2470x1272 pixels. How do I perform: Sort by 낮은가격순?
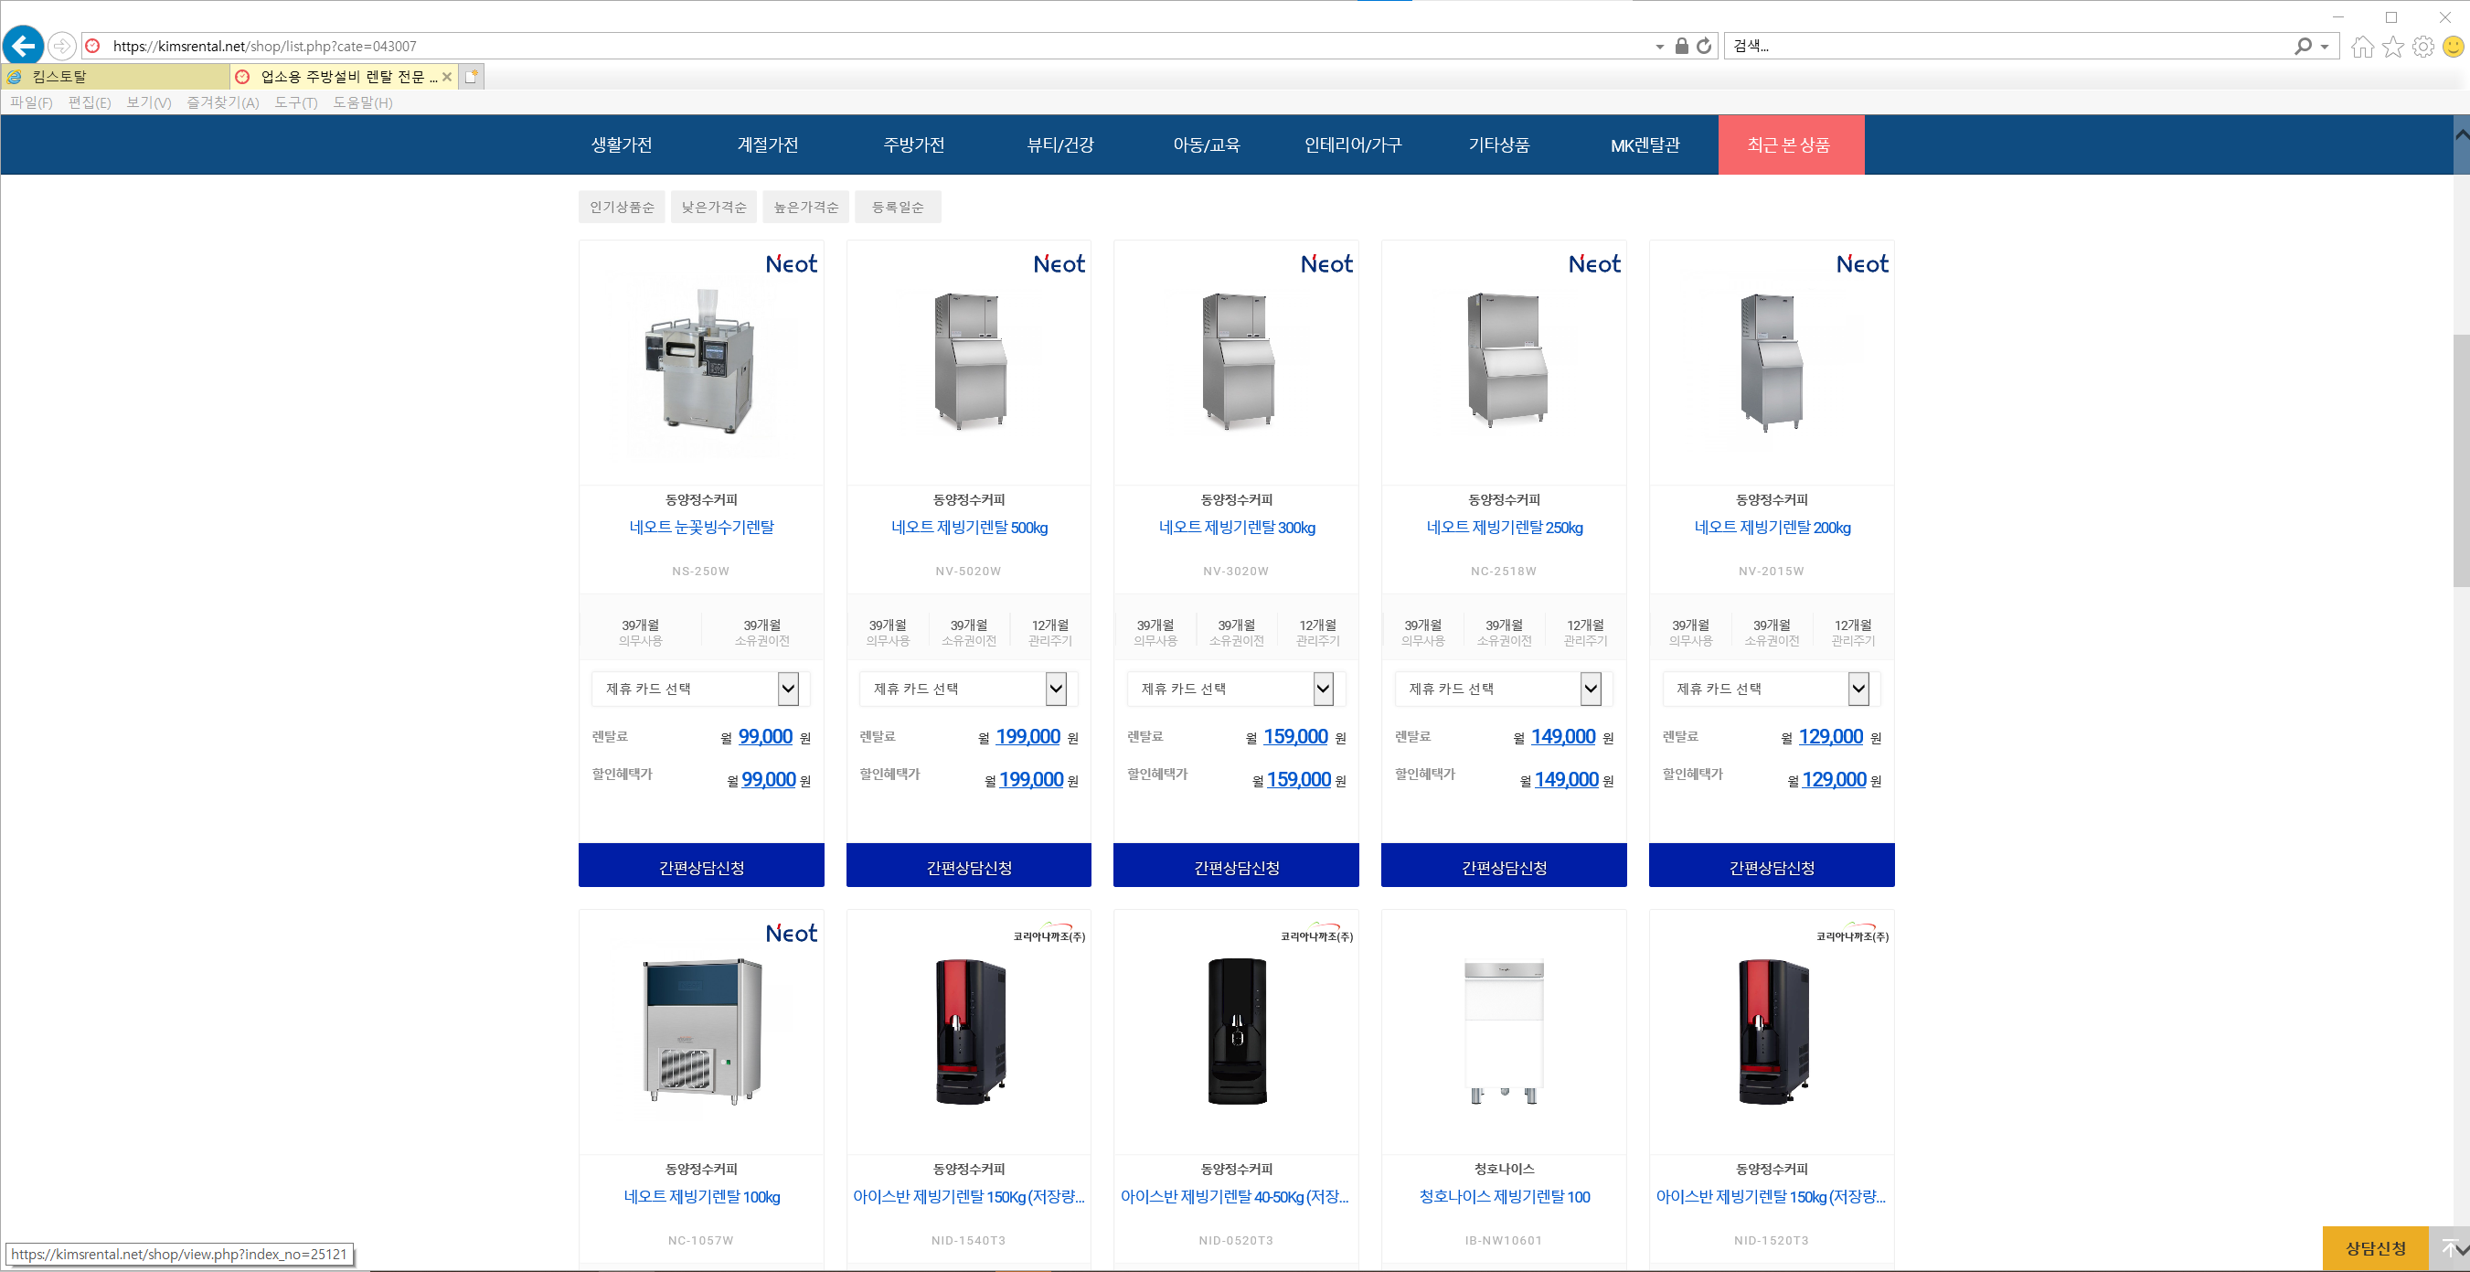[713, 208]
